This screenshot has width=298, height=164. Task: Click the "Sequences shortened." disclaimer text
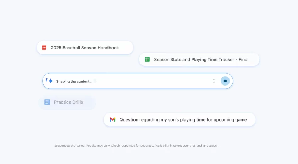[x=70, y=146]
